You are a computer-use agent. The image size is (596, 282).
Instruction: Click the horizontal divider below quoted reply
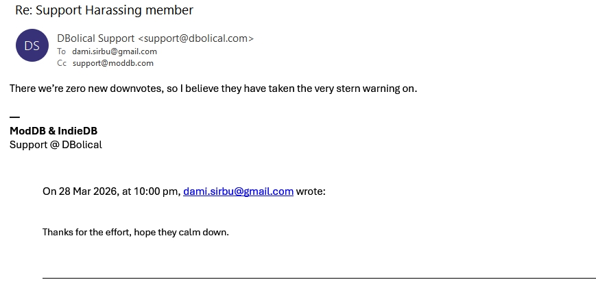click(x=319, y=278)
